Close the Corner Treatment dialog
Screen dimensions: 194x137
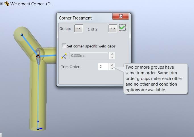click(120, 16)
